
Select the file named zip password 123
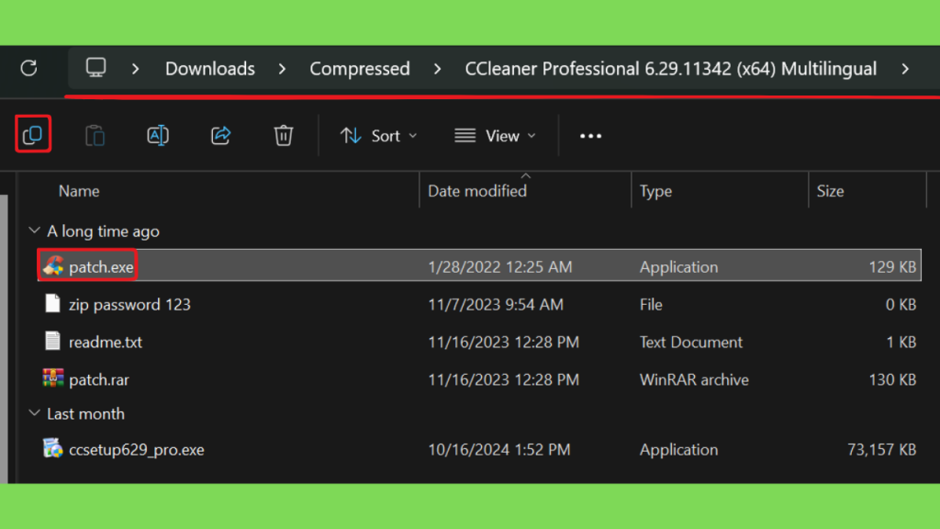[129, 305]
